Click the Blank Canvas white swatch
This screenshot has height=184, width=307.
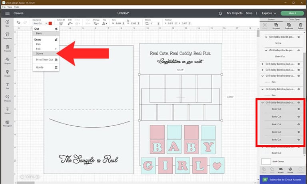[x=266, y=162]
